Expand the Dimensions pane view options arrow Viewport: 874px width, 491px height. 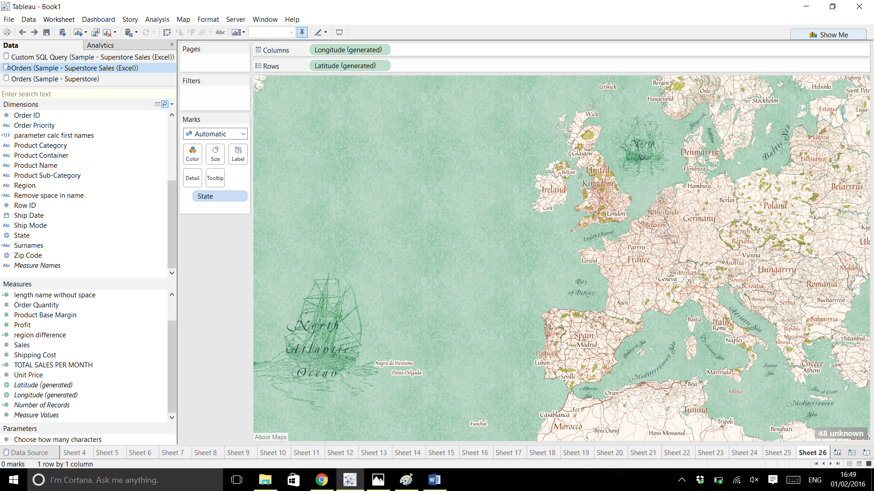coord(172,104)
